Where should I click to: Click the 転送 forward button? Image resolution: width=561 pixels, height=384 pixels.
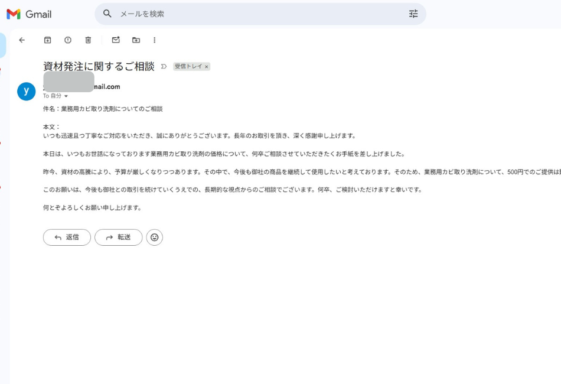click(118, 237)
